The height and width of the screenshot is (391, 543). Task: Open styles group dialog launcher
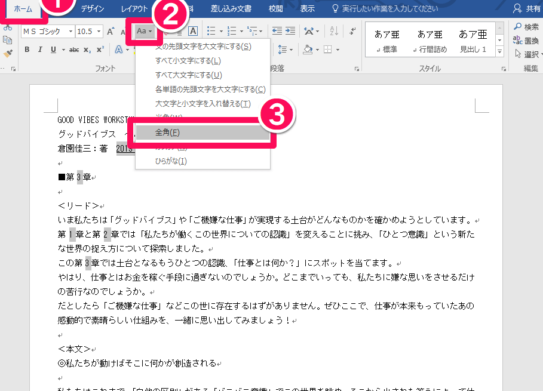(504, 69)
